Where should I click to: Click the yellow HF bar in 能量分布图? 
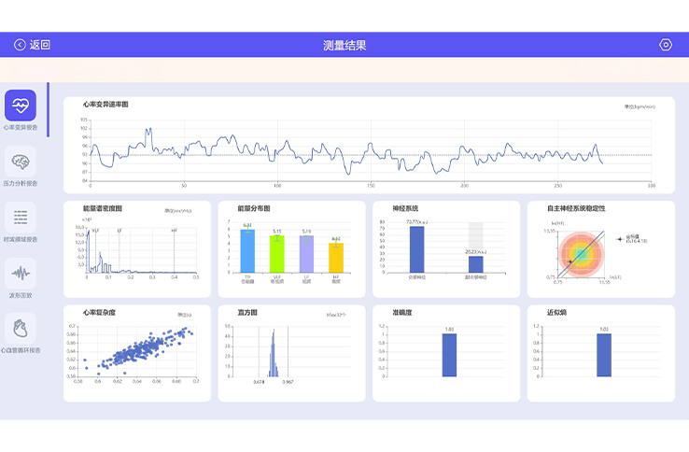click(x=336, y=258)
